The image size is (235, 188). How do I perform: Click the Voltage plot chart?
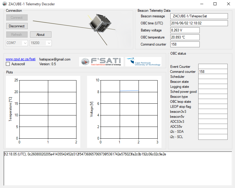coord(124,112)
